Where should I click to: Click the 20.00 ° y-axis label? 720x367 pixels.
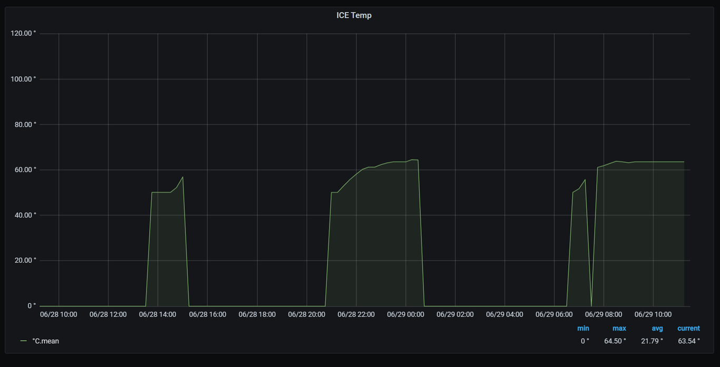click(25, 260)
